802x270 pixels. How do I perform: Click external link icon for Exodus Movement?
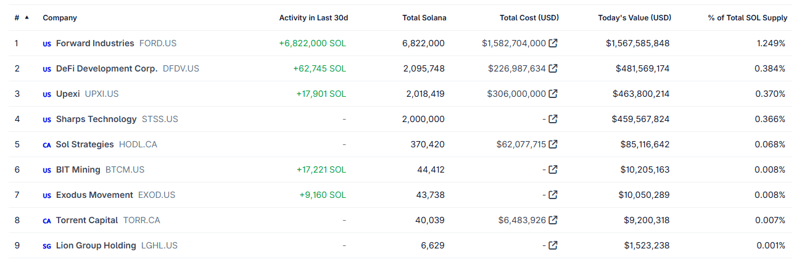click(553, 195)
